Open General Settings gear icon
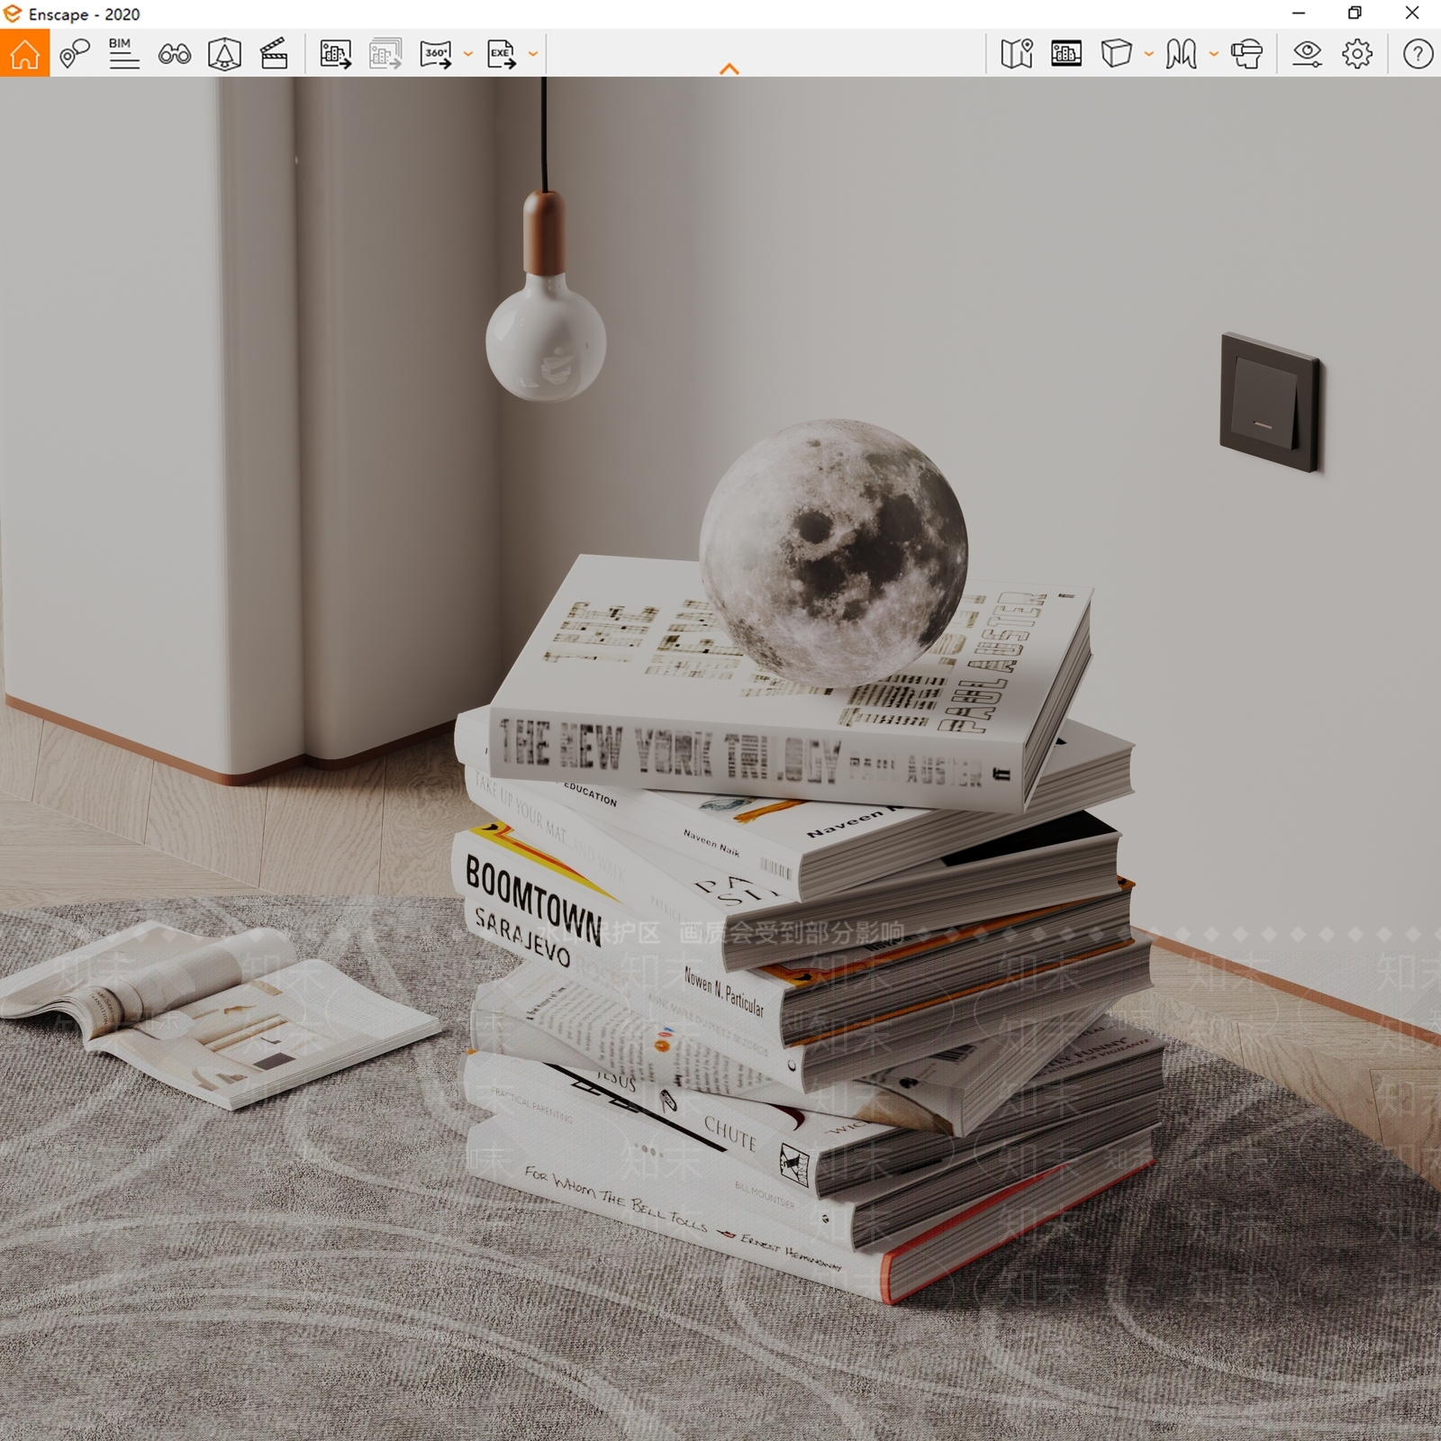The width and height of the screenshot is (1441, 1441). click(1357, 54)
